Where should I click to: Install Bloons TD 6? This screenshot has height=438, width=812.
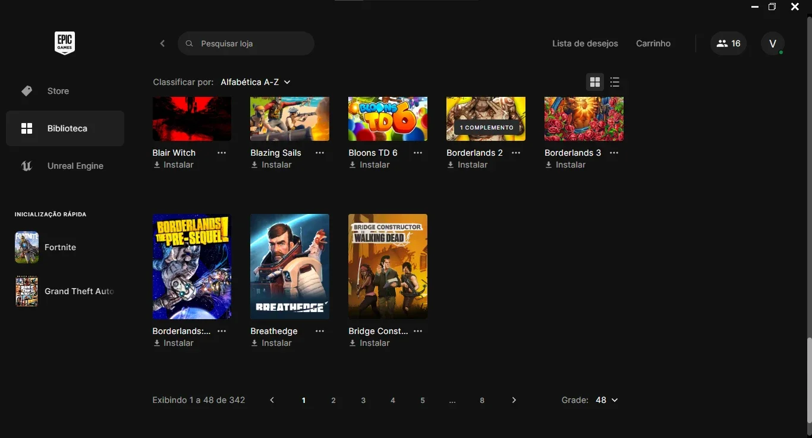[x=370, y=165]
